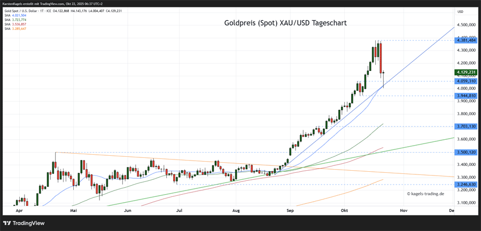This screenshot has width=481, height=231.
Task: Click the 4.381,484 price level tag
Action: [466, 40]
